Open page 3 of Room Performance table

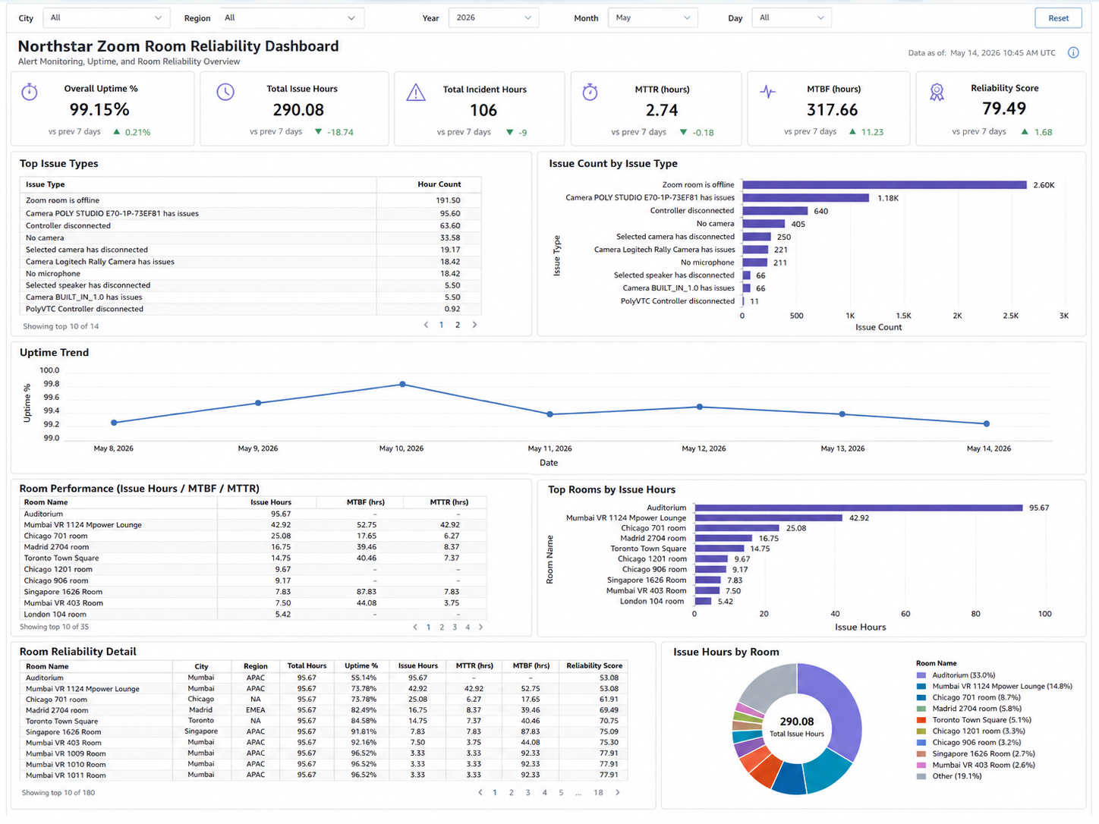click(x=455, y=627)
